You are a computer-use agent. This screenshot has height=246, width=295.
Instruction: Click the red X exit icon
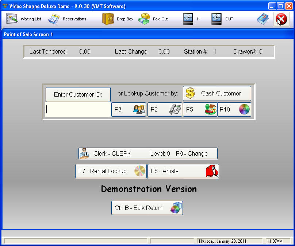pos(281,19)
